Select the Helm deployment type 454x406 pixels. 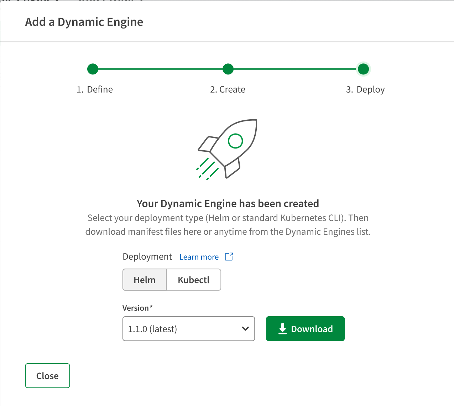pos(145,280)
